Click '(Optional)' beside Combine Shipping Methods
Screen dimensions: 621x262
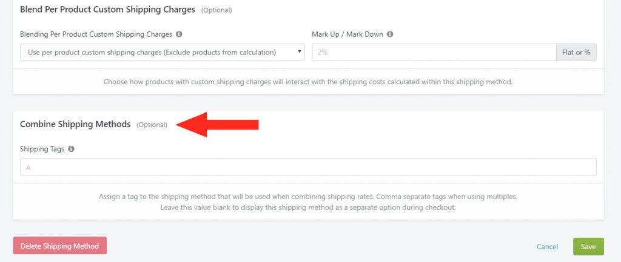click(152, 125)
